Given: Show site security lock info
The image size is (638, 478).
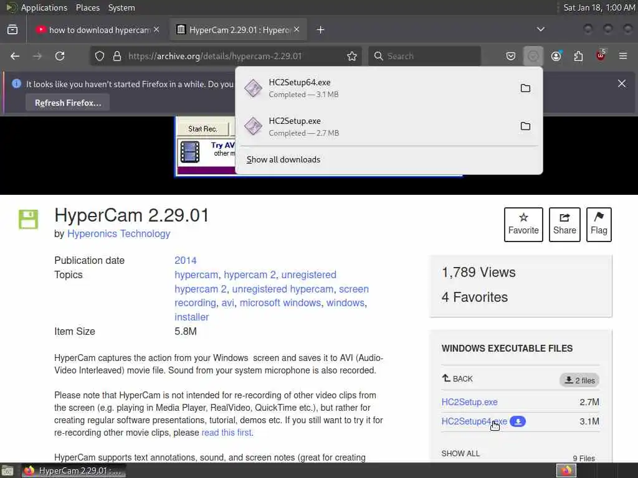Looking at the screenshot, I should coord(117,56).
